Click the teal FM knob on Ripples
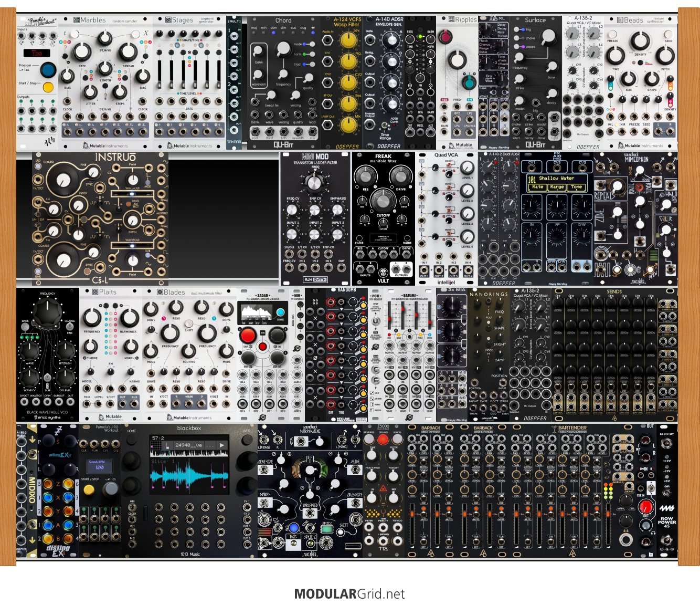The height and width of the screenshot is (605, 700). point(468,82)
